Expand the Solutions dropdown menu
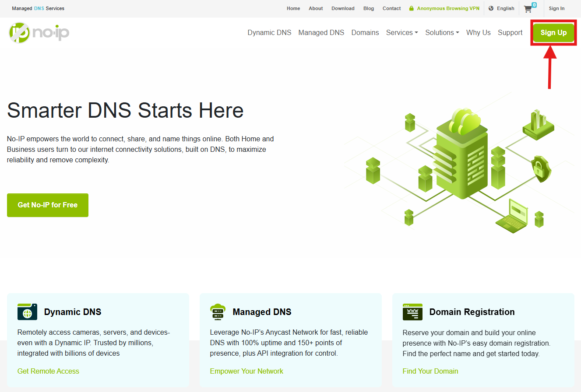Screen dimensions: 581x392 442,32
